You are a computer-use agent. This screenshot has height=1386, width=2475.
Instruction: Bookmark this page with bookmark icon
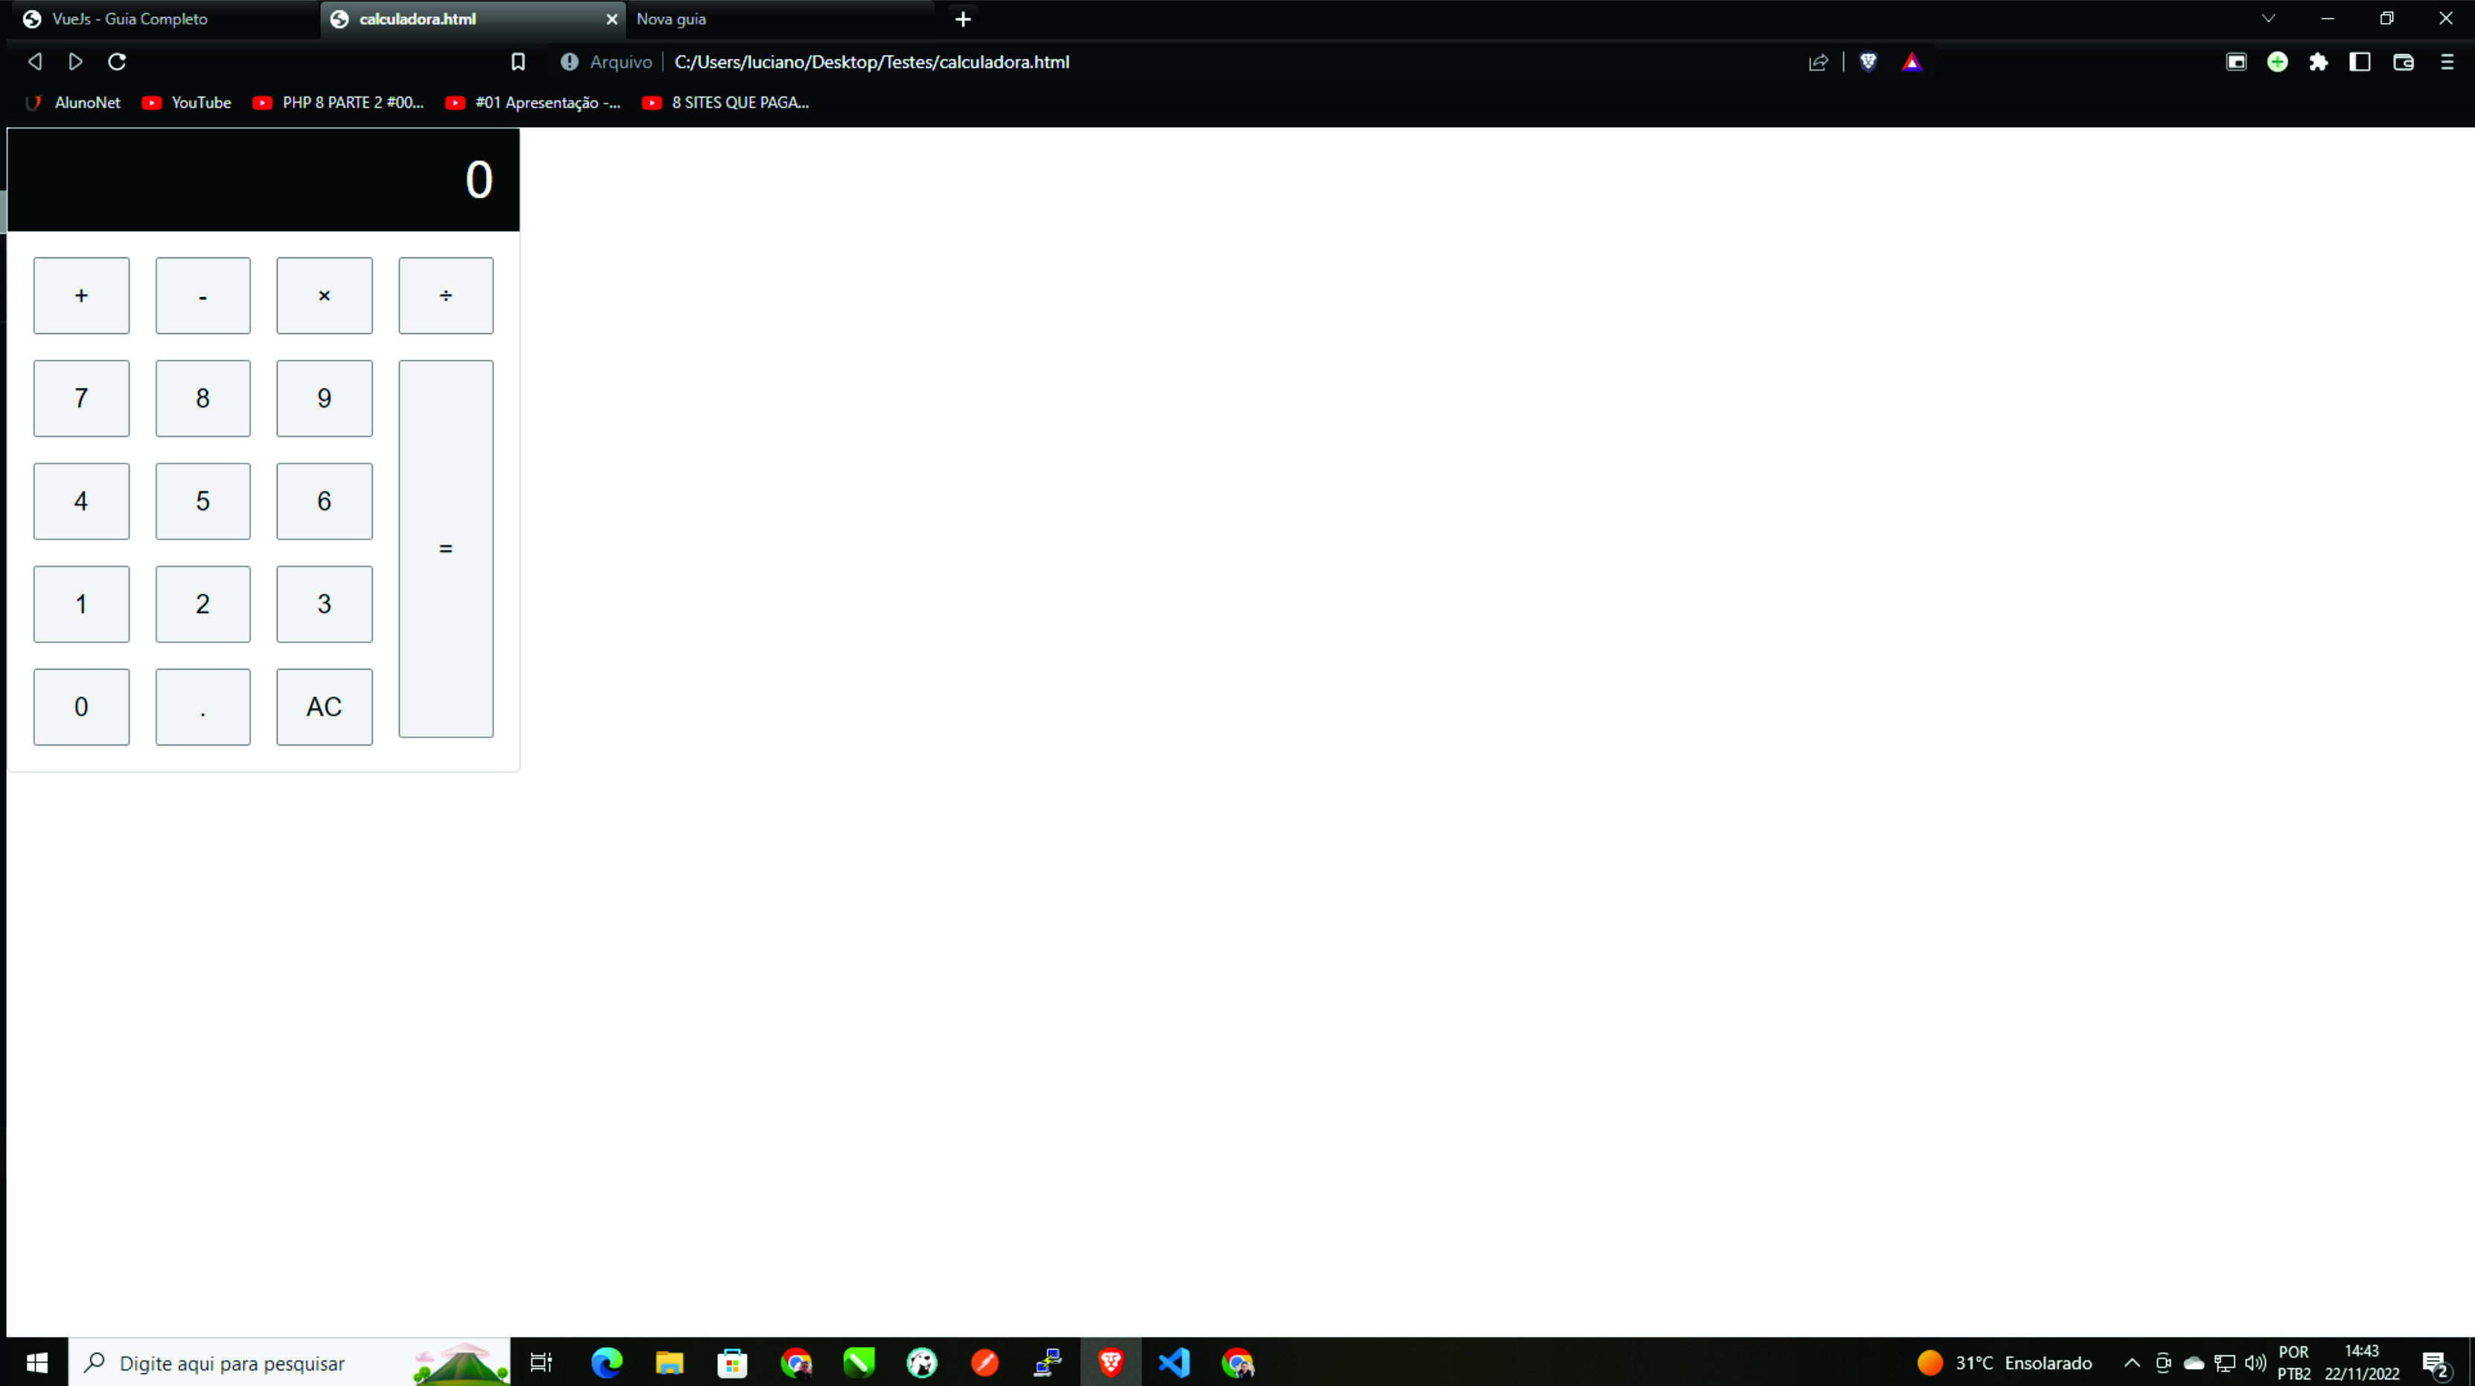point(518,62)
